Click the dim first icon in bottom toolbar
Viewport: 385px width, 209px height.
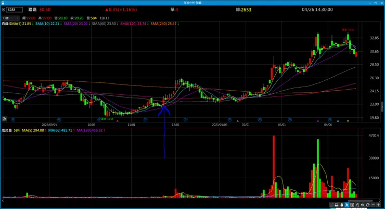(331, 205)
